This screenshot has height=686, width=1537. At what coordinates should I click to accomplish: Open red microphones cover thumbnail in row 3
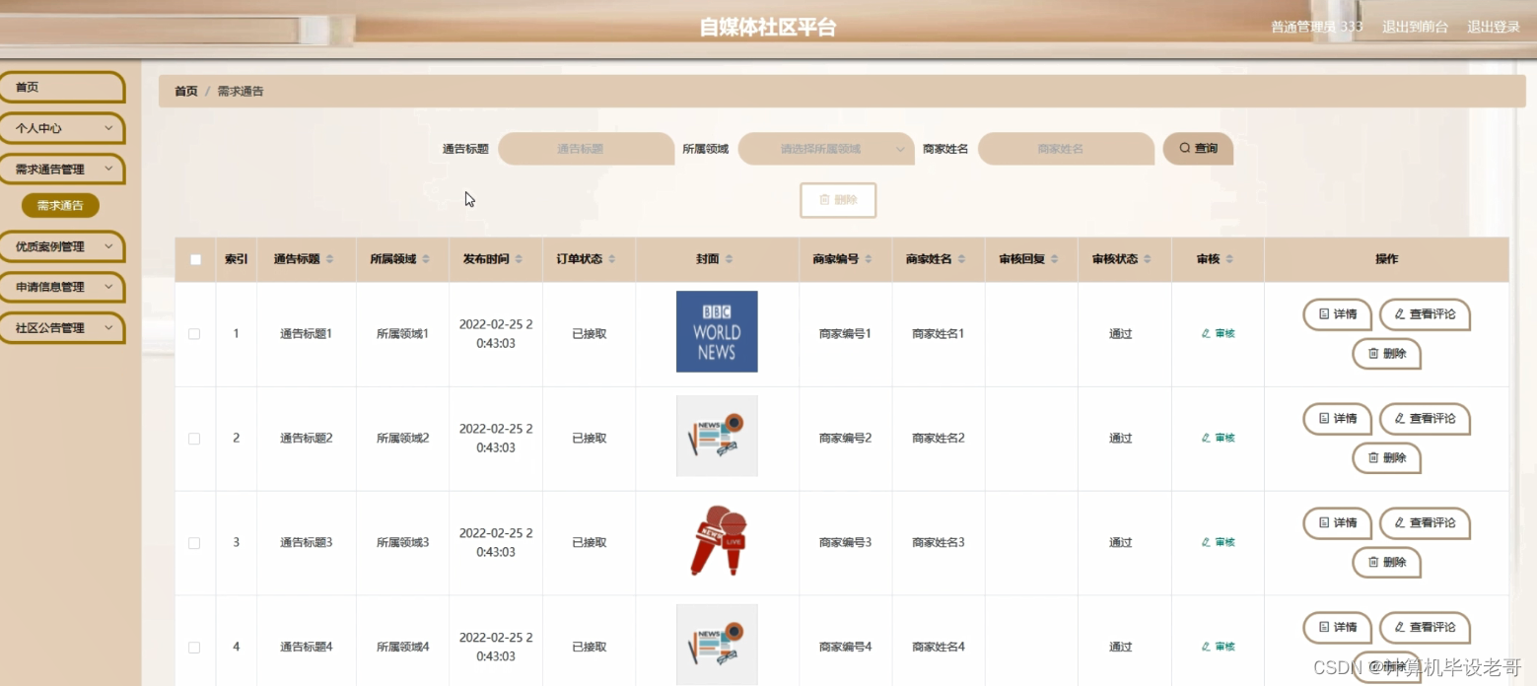(x=717, y=540)
